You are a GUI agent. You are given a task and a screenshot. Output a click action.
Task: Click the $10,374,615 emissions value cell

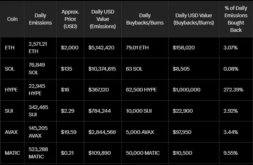102,69
